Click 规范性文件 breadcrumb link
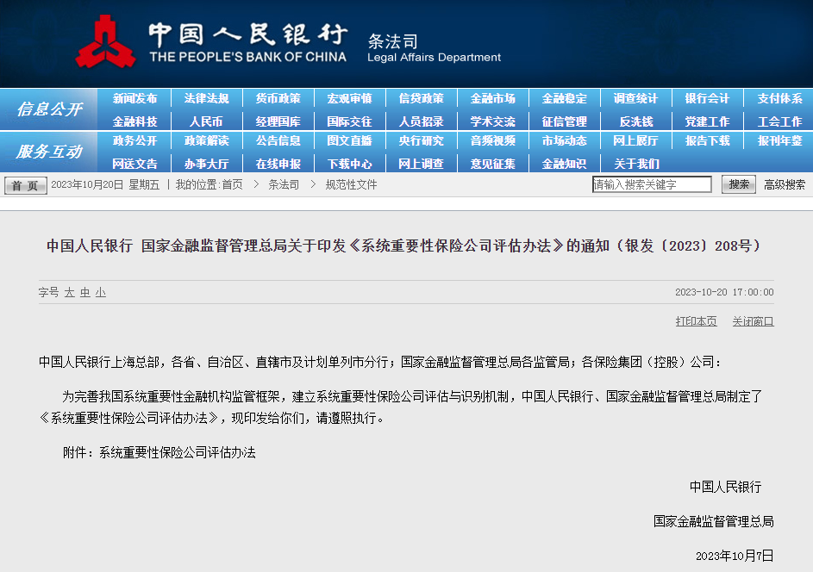The height and width of the screenshot is (572, 813). pyautogui.click(x=351, y=184)
